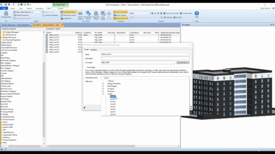Play the timeline forward
This screenshot has height=154, width=275.
[x=162, y=13]
